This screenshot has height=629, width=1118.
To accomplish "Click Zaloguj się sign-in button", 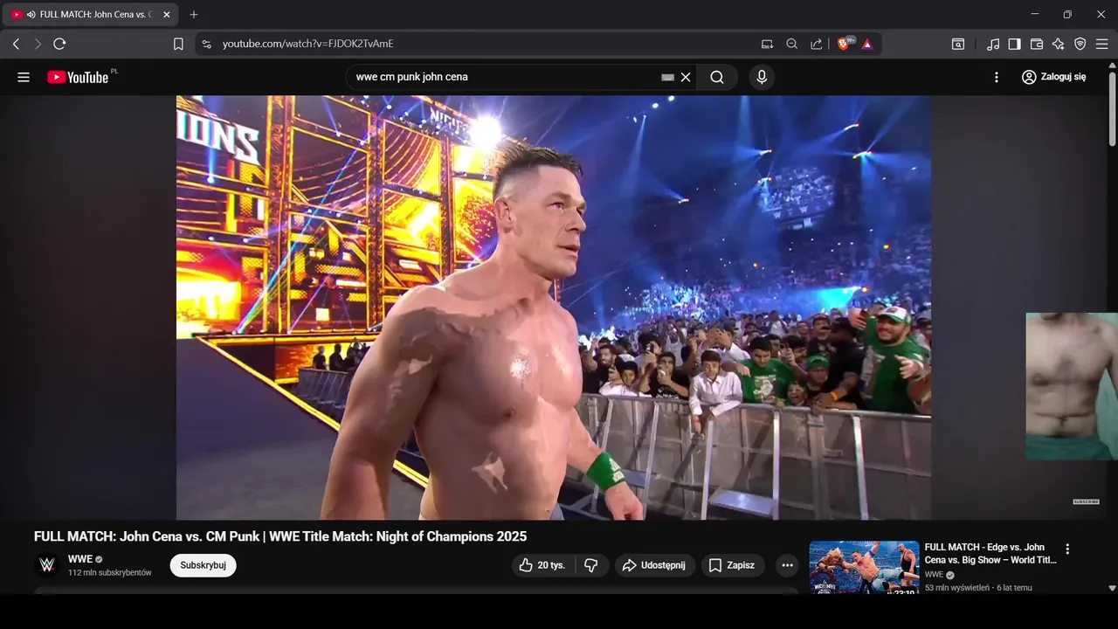I will pyautogui.click(x=1053, y=77).
